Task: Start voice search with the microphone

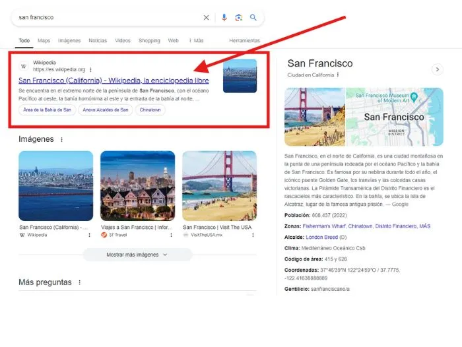Action: 224,18
